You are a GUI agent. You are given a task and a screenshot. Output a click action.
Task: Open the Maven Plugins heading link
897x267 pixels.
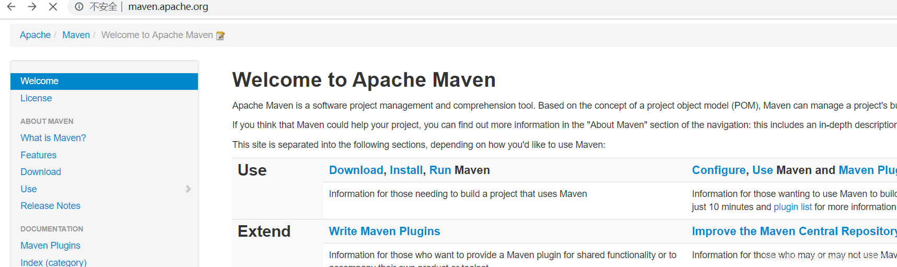868,170
